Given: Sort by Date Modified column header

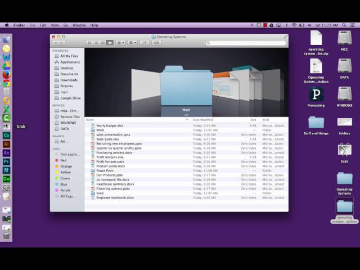Looking at the screenshot, I should point(202,120).
